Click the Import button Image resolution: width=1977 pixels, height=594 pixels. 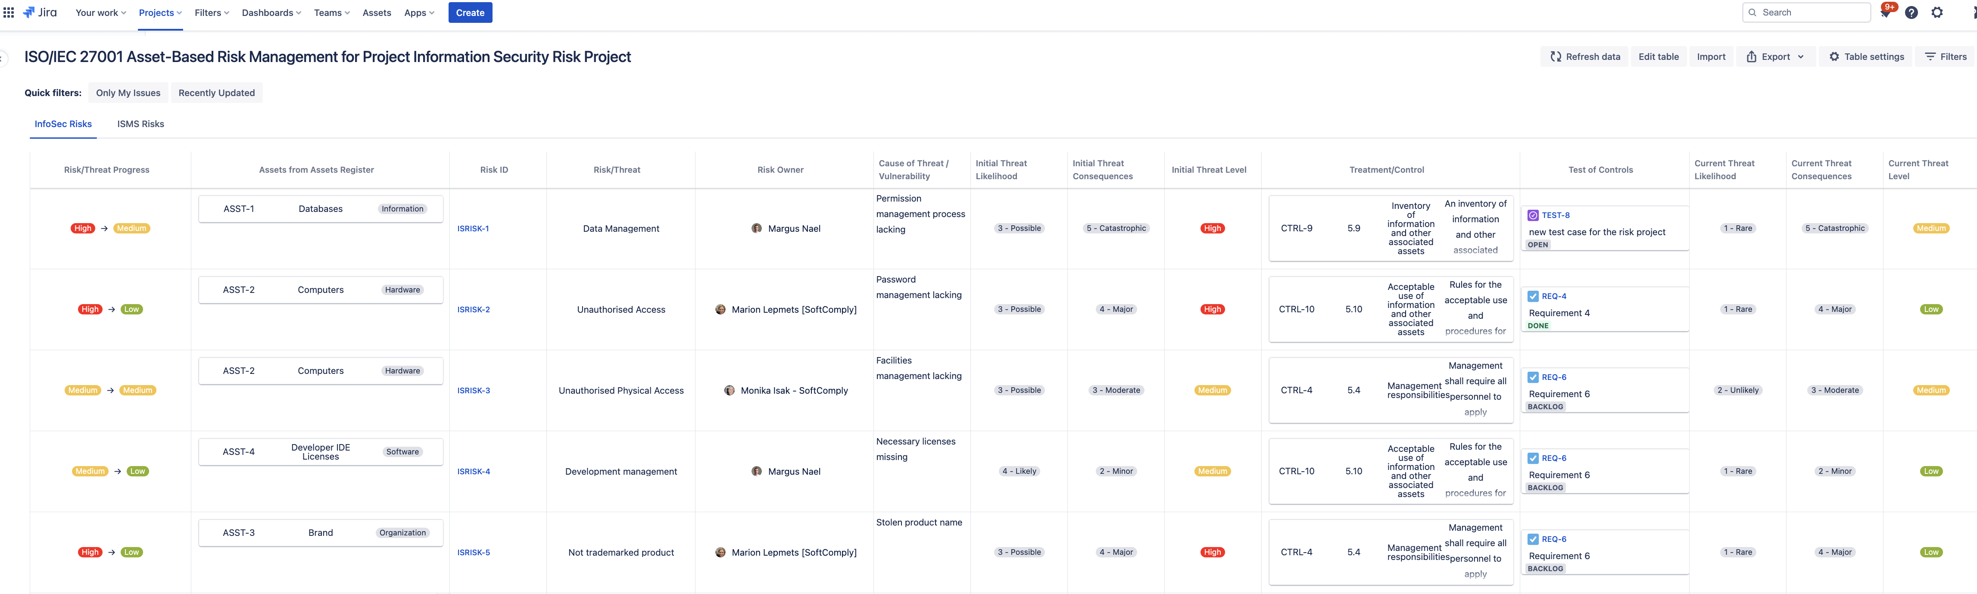1711,57
